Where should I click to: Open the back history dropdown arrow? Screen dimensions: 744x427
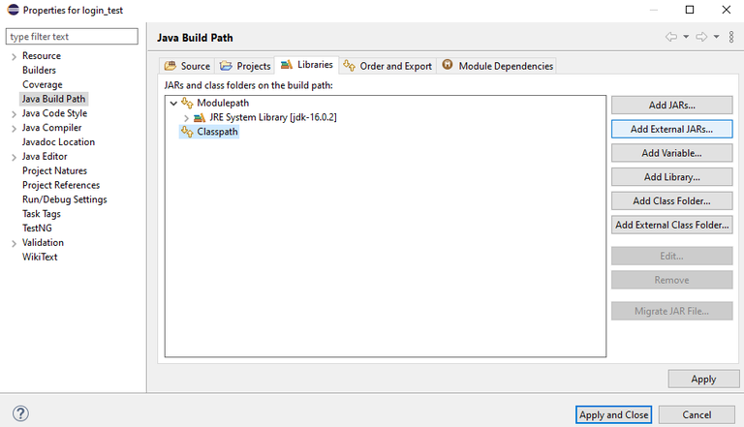pyautogui.click(x=686, y=37)
